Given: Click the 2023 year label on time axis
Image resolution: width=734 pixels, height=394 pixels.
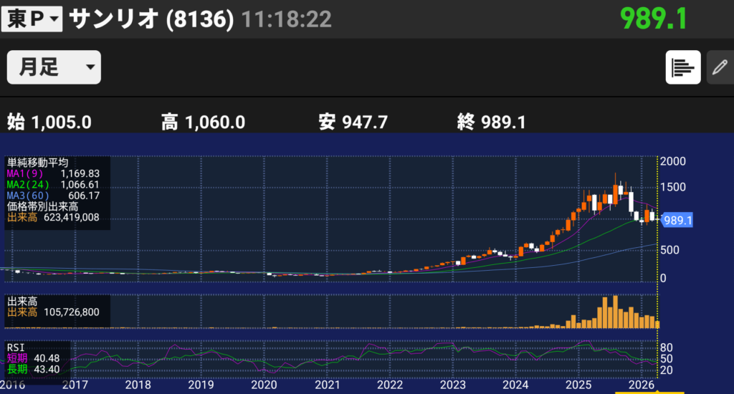Looking at the screenshot, I should click(453, 385).
